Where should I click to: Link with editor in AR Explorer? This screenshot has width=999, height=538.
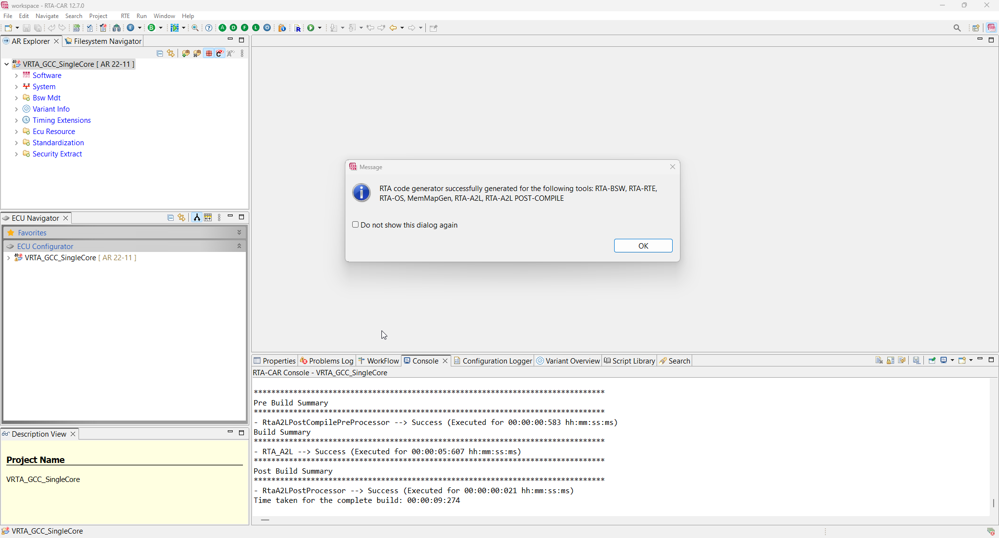click(x=171, y=53)
